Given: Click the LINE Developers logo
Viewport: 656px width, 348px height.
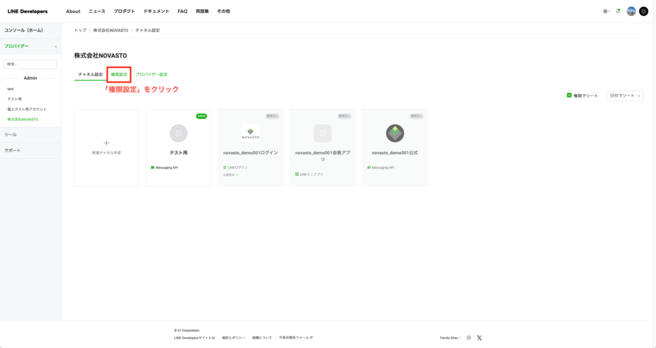Looking at the screenshot, I should tap(28, 12).
